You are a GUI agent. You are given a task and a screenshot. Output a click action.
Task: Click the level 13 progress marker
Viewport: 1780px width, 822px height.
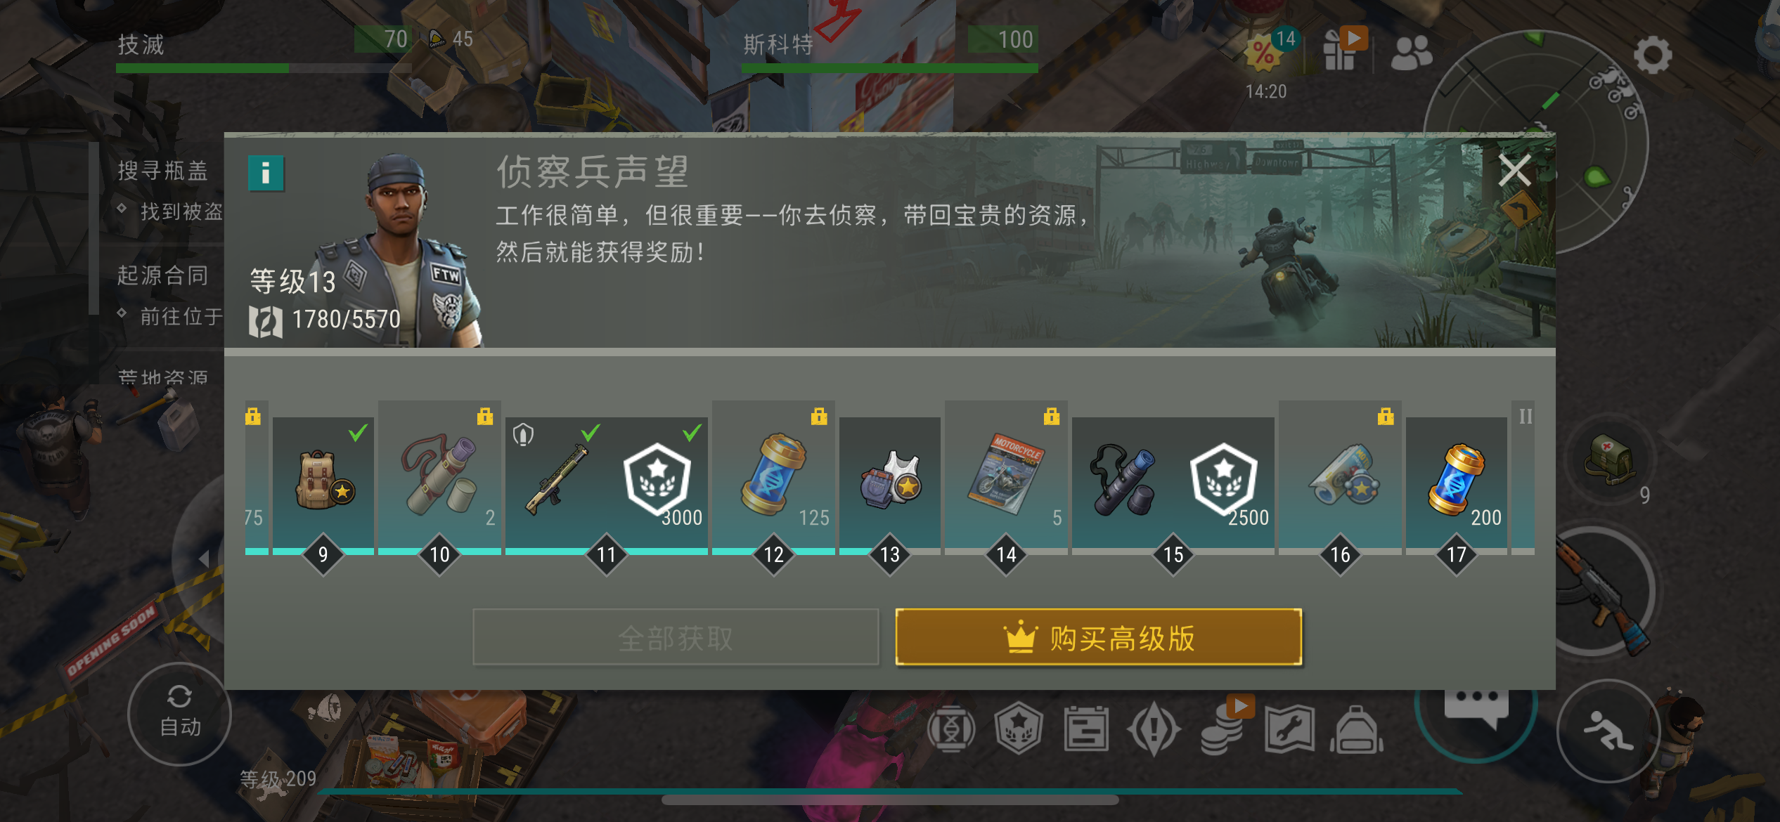[890, 555]
